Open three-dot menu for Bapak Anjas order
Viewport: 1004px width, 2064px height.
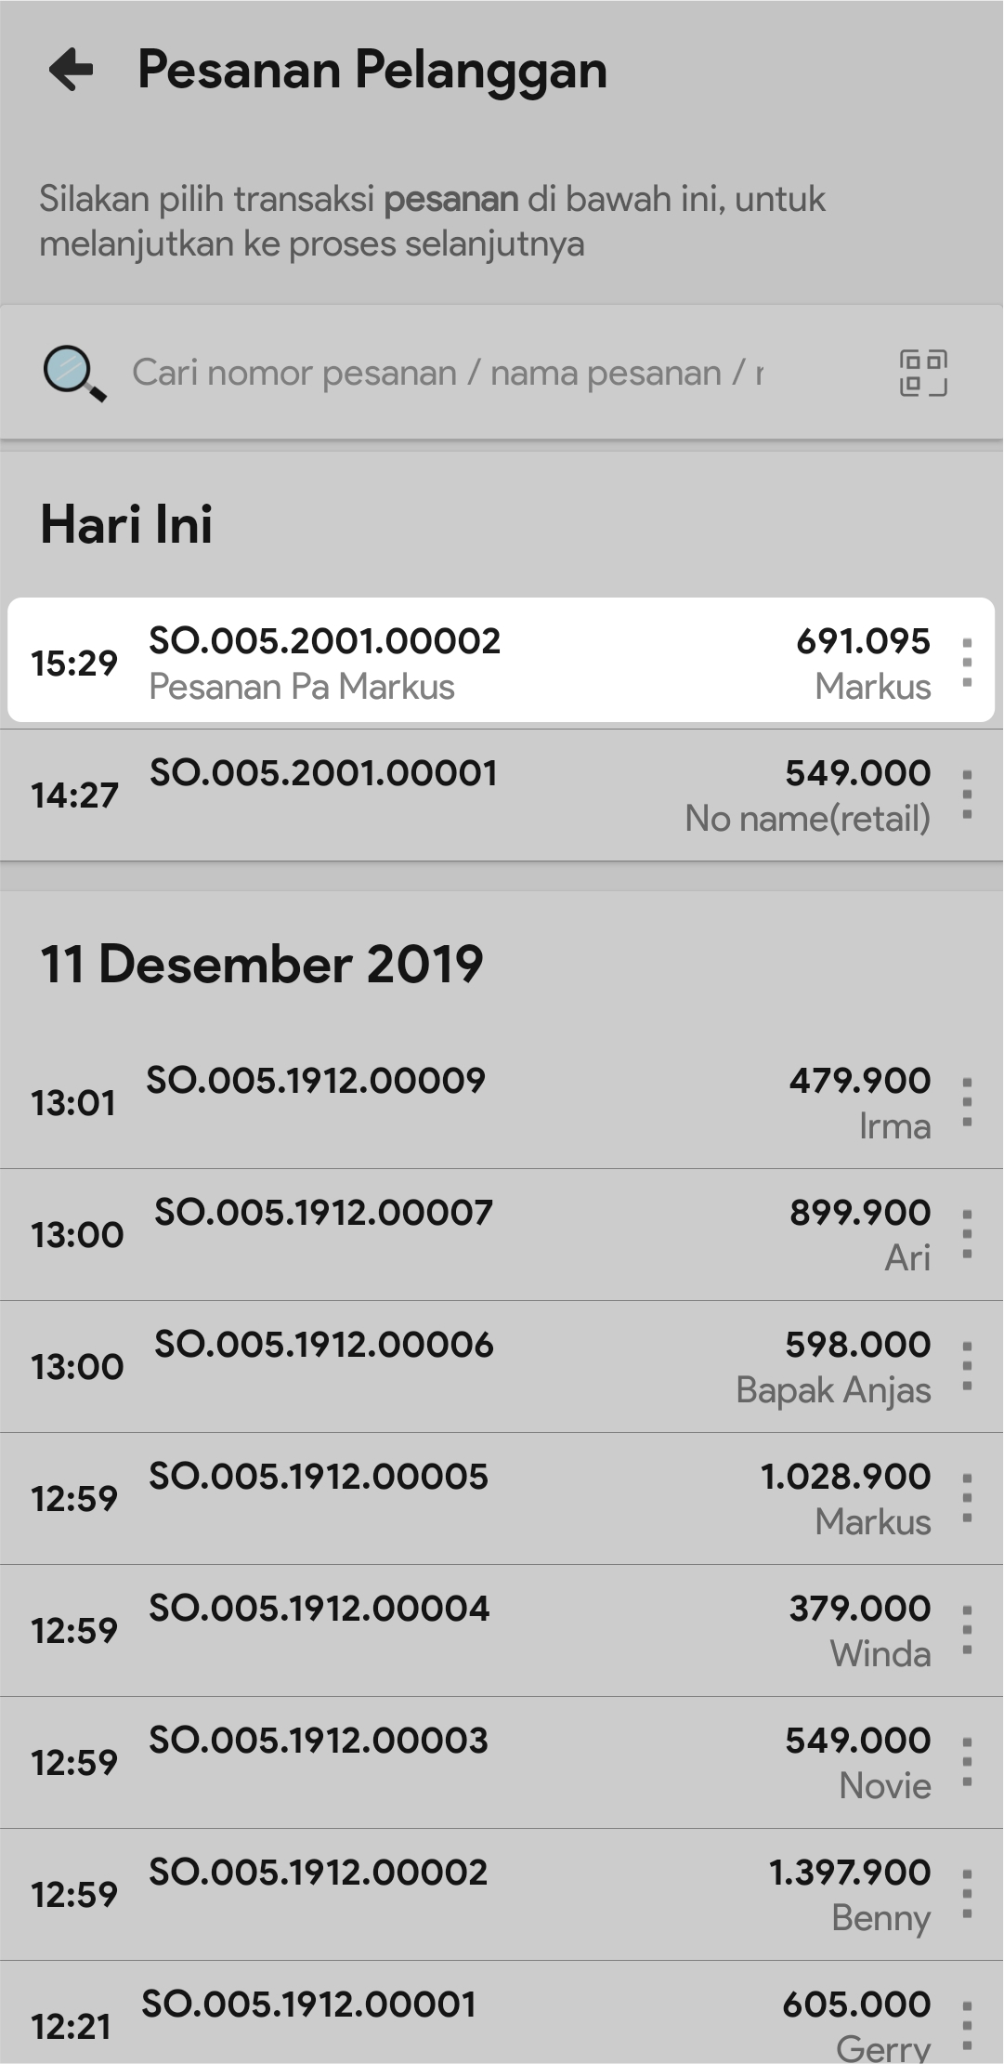[x=967, y=1366]
